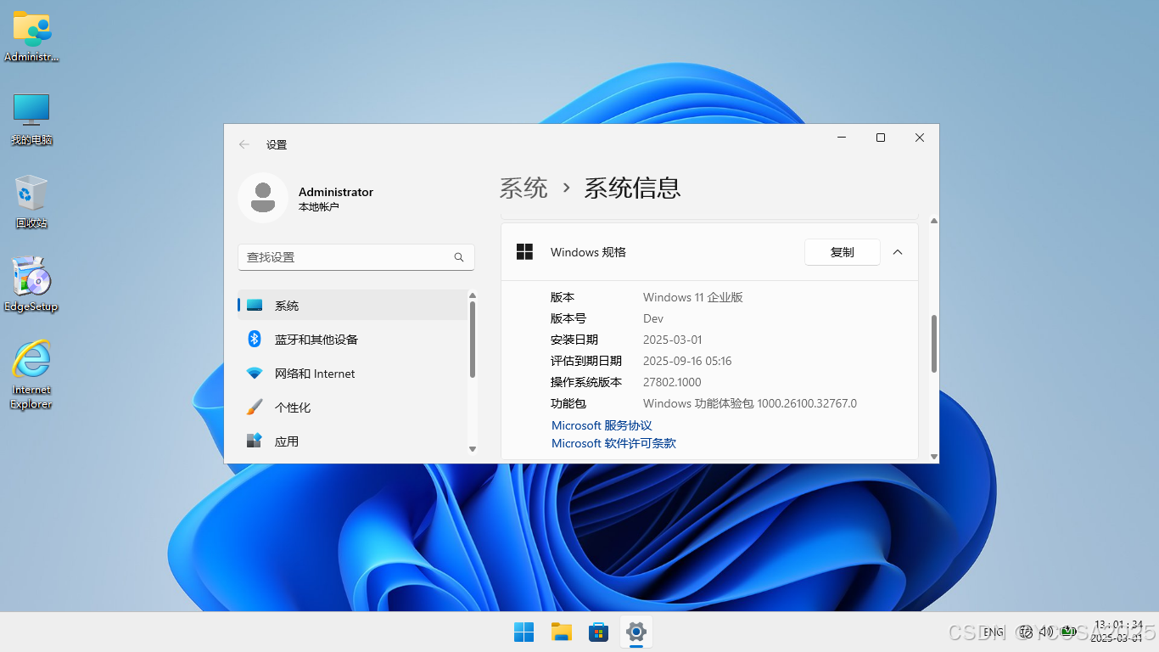This screenshot has height=652, width=1159.
Task: Click the 个性化 paintbrush icon
Action: click(255, 407)
